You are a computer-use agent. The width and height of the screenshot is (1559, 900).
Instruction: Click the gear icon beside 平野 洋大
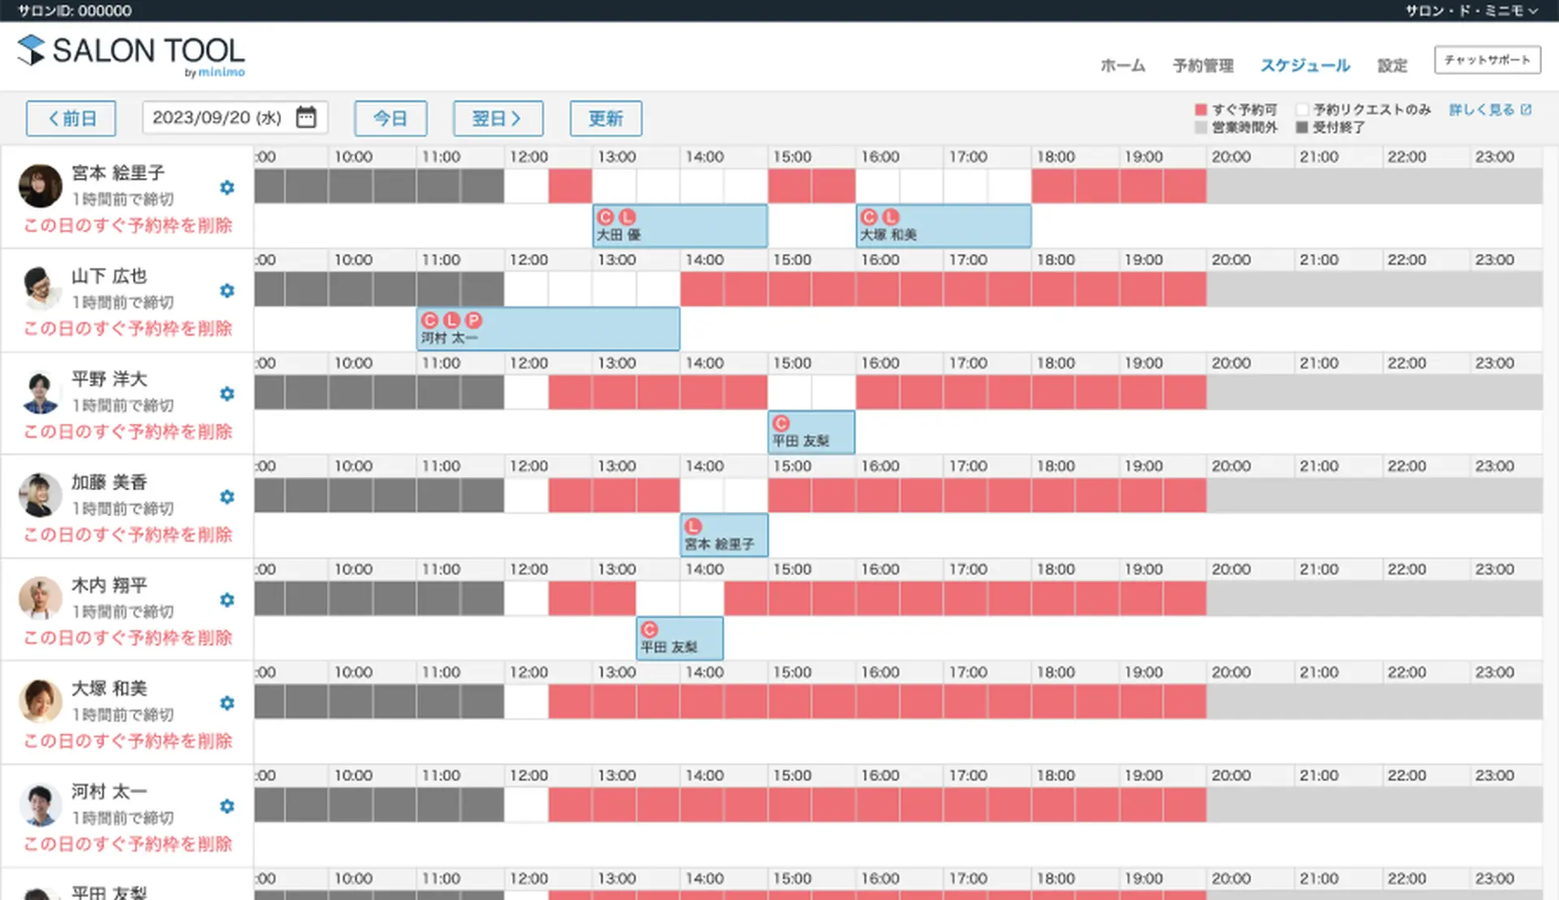click(227, 394)
